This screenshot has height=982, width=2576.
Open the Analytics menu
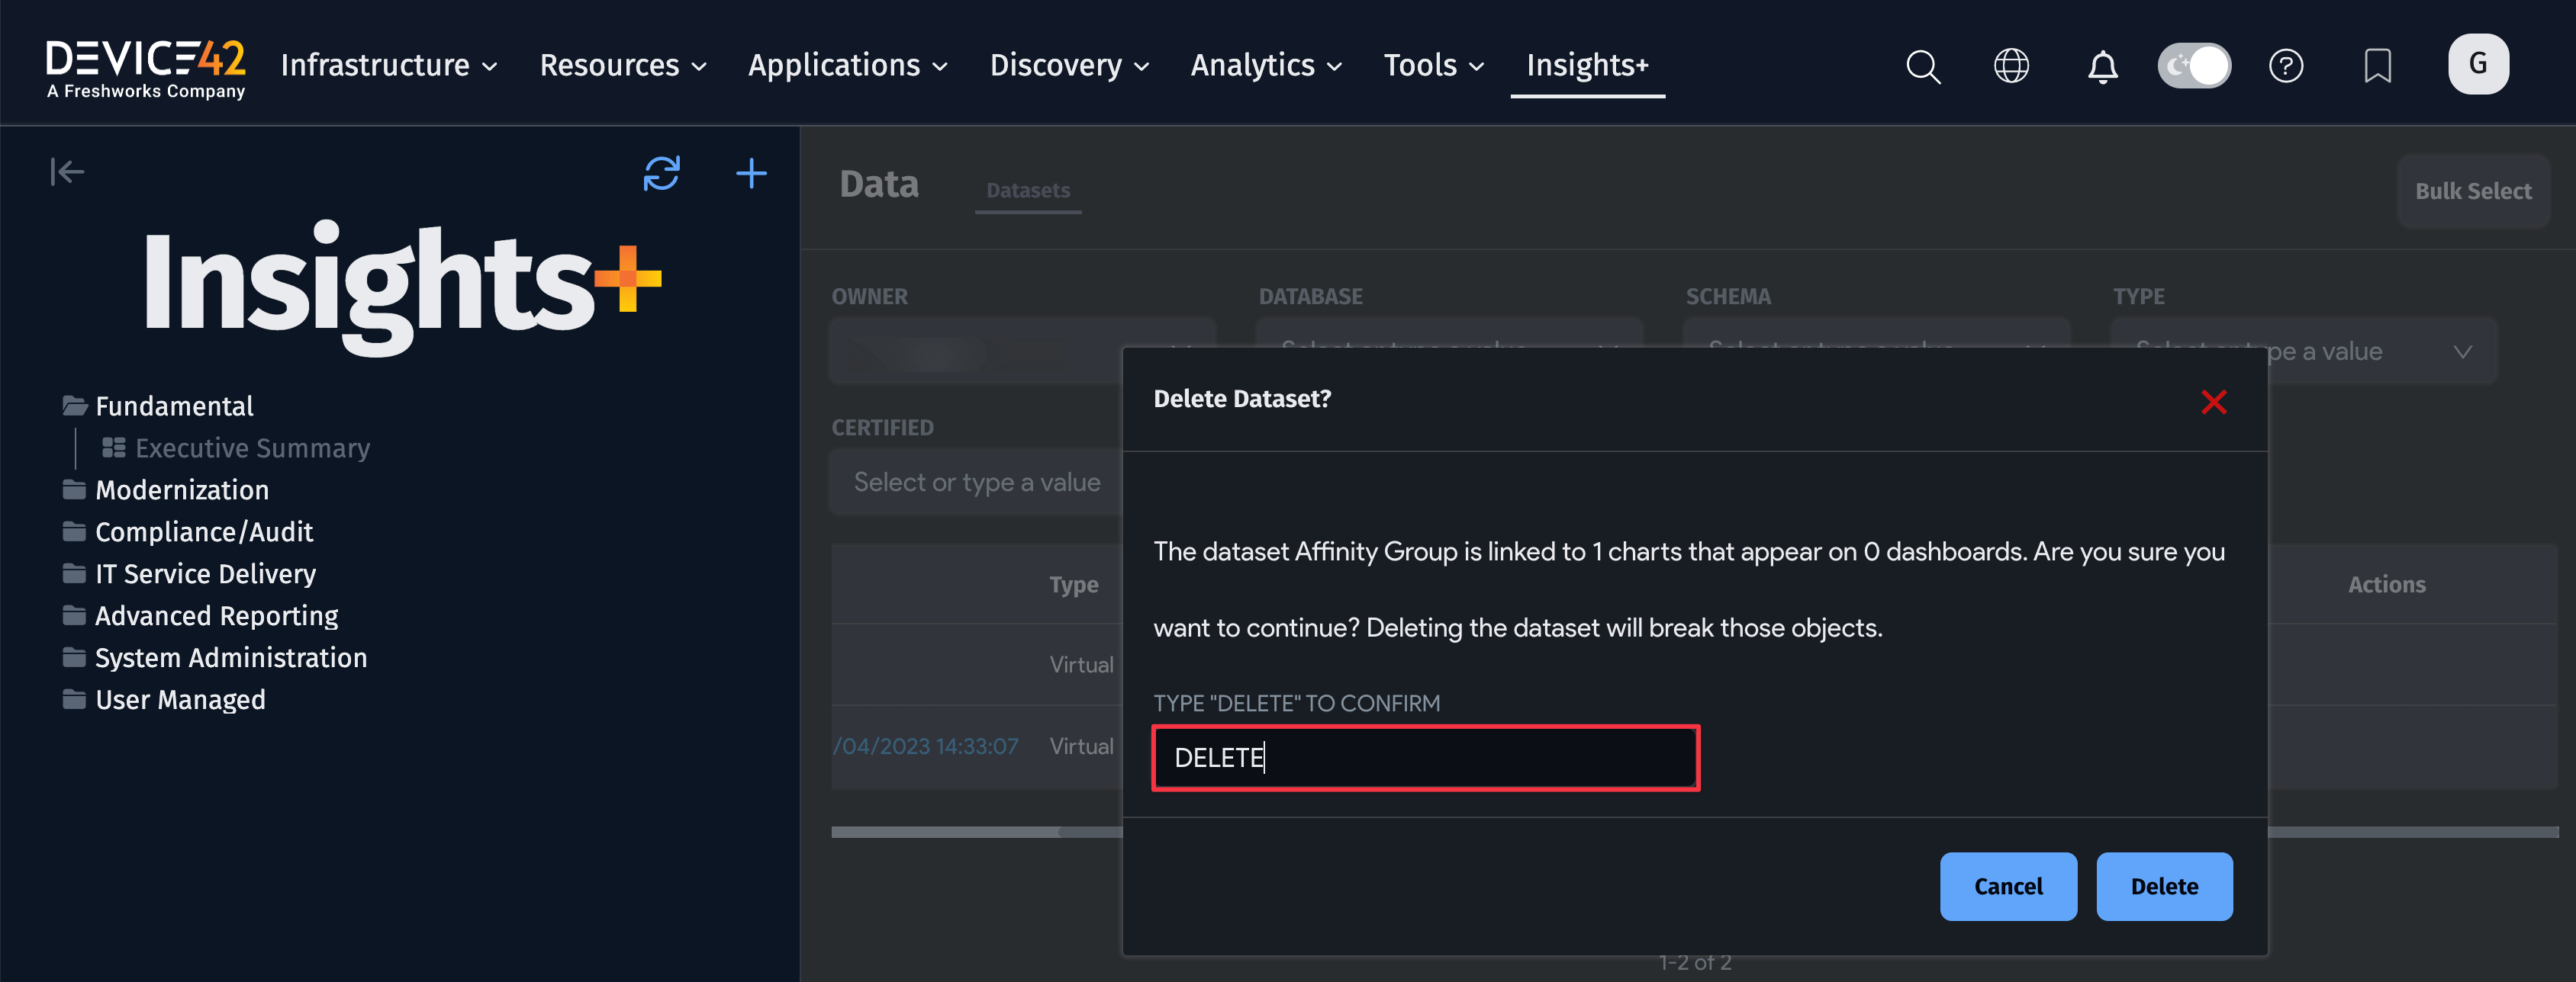click(x=1265, y=66)
